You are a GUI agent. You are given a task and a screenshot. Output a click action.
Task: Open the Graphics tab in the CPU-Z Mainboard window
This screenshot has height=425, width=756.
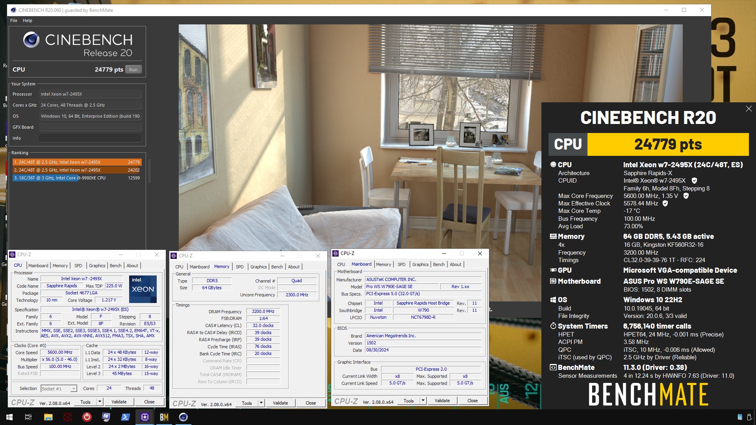[420, 264]
